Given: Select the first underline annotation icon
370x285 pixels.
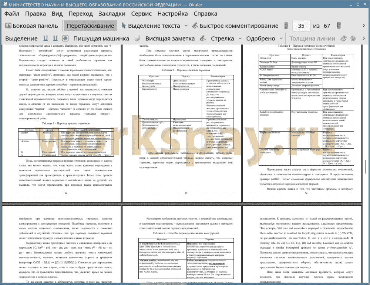Looking at the screenshot, I should 46,39.
